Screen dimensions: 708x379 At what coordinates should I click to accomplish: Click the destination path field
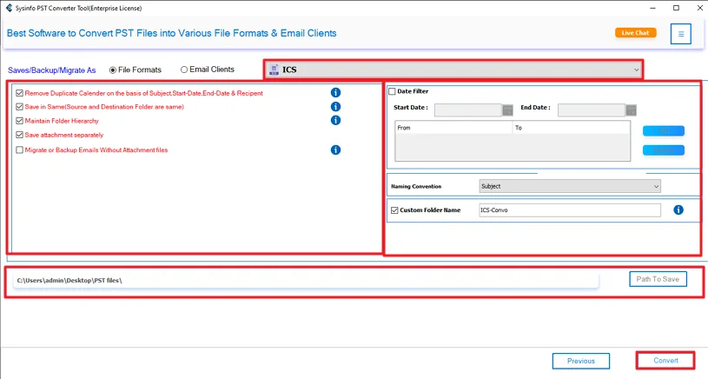tap(306, 281)
